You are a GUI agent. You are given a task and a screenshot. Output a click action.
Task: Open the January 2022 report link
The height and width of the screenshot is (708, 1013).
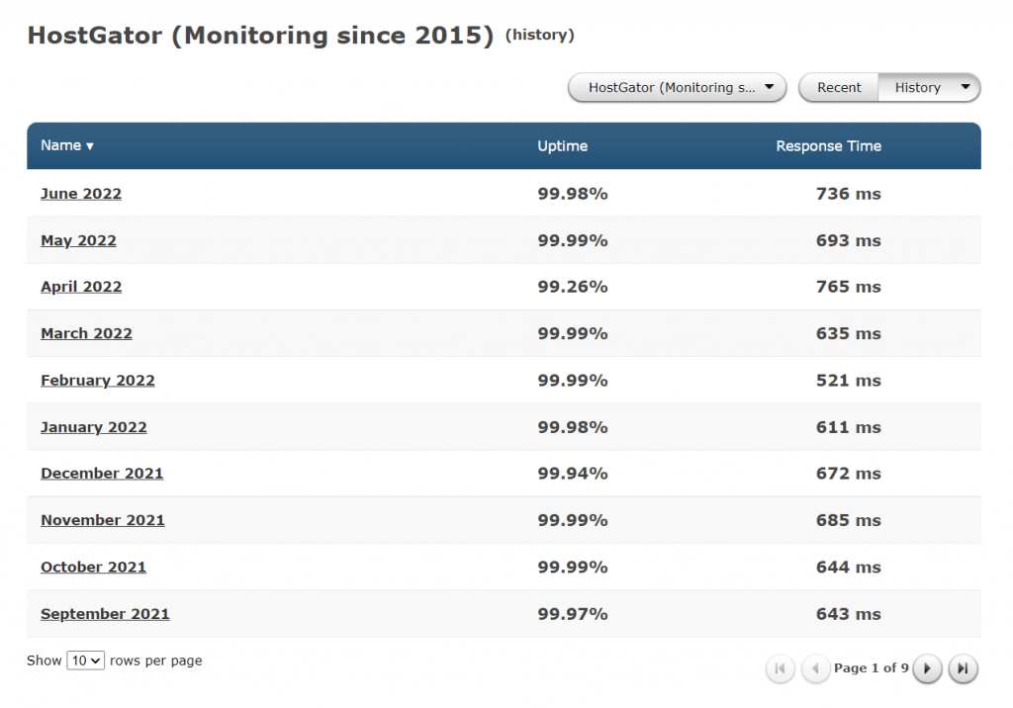click(94, 427)
